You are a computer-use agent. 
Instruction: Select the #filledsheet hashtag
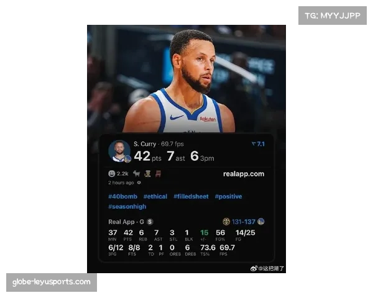tap(191, 196)
